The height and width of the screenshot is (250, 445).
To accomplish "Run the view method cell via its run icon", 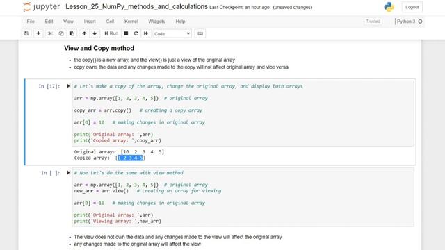I will click(68, 173).
